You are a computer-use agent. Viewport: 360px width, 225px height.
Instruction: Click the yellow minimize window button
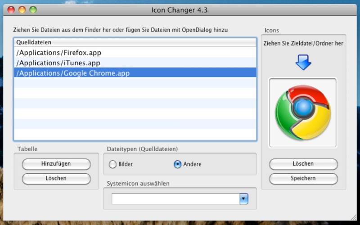click(22, 10)
